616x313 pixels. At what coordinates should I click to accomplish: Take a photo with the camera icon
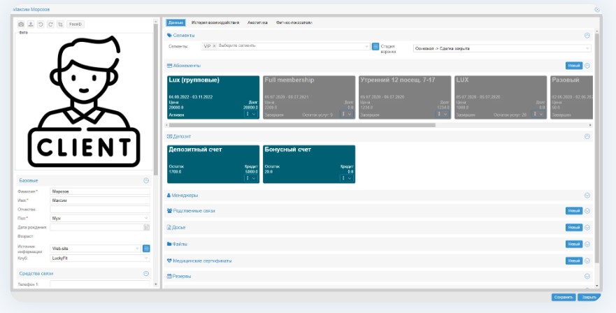pyautogui.click(x=21, y=24)
